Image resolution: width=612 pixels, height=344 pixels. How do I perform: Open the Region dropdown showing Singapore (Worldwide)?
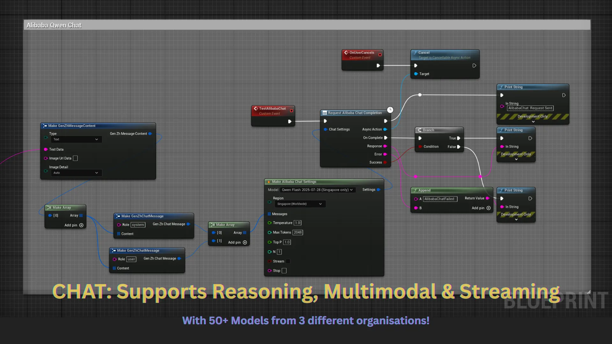[300, 204]
